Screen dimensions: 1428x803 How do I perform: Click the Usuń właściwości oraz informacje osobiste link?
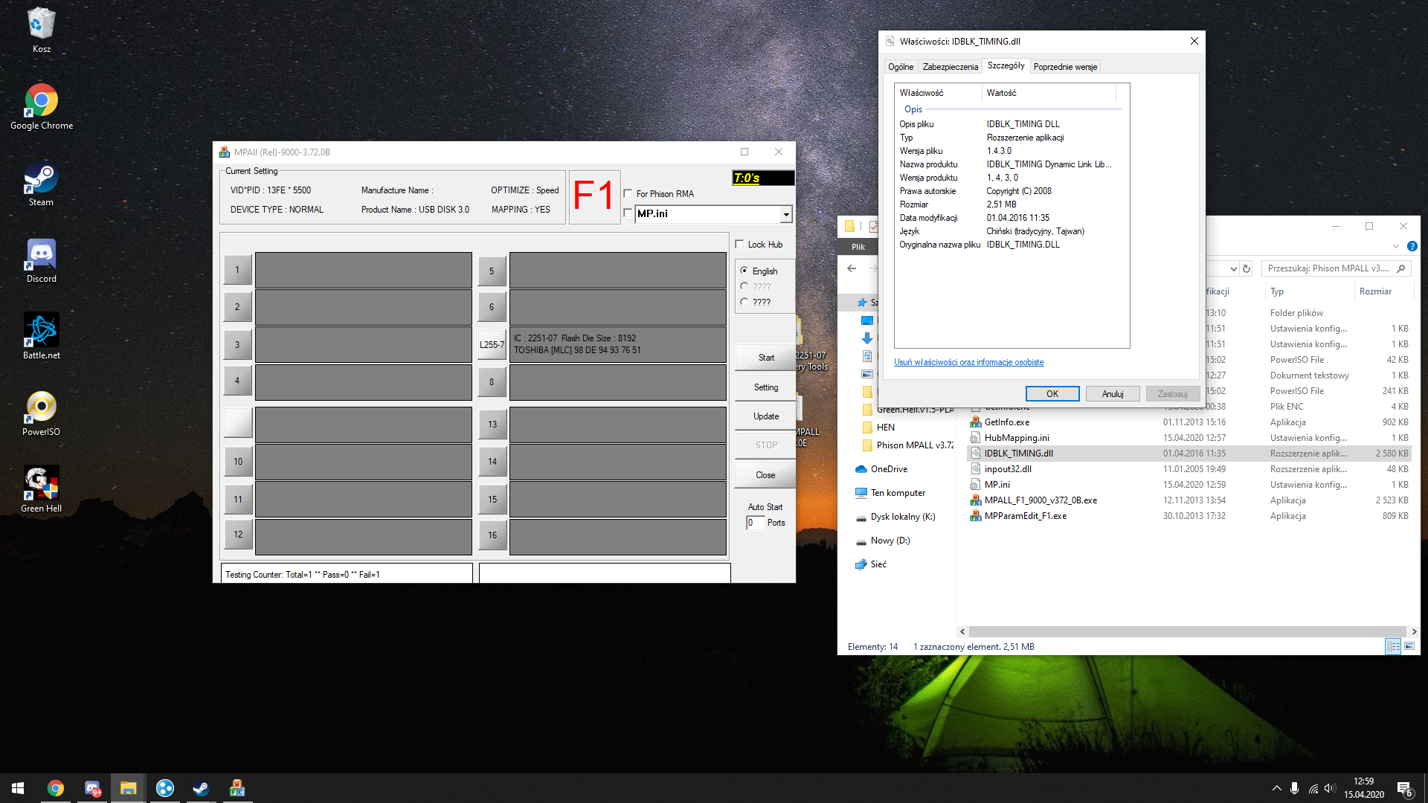click(x=968, y=362)
